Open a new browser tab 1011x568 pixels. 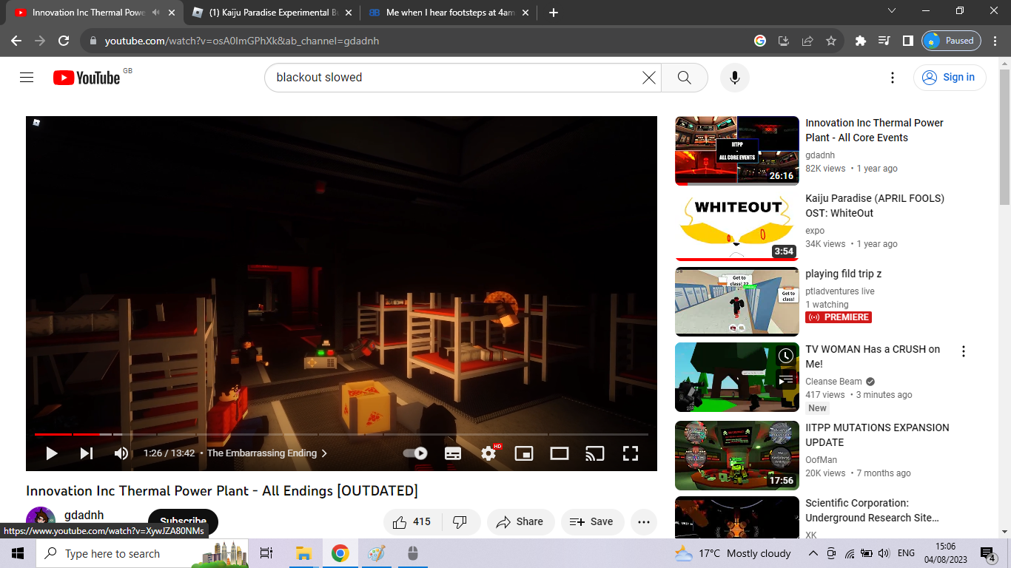click(554, 13)
